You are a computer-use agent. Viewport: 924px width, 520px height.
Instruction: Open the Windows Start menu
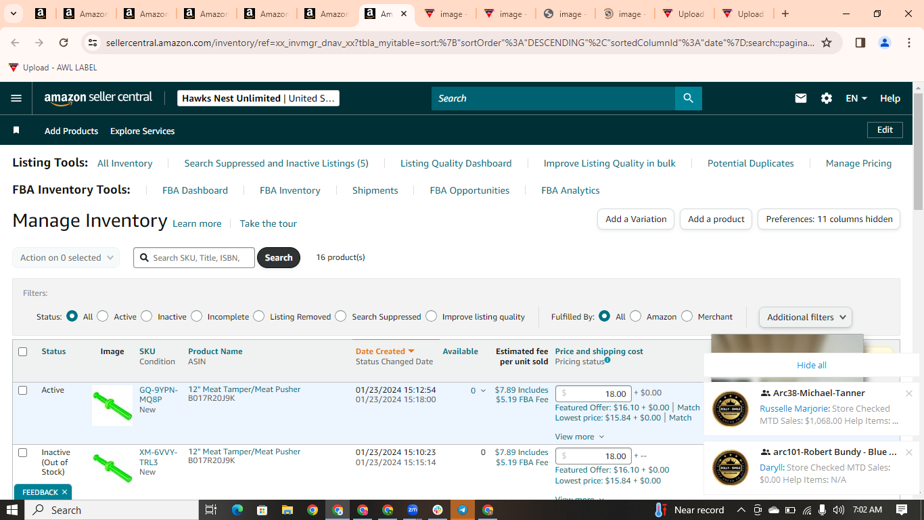click(12, 510)
